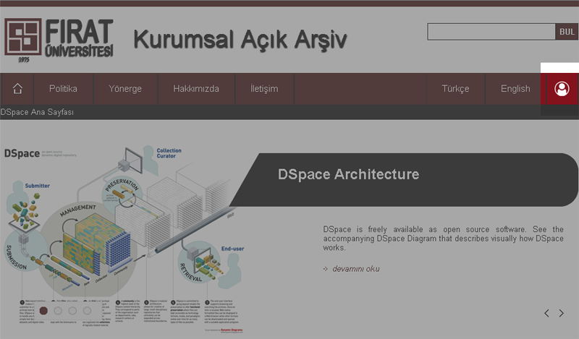
Task: Select the first slider dot indicator
Action: 43,311
